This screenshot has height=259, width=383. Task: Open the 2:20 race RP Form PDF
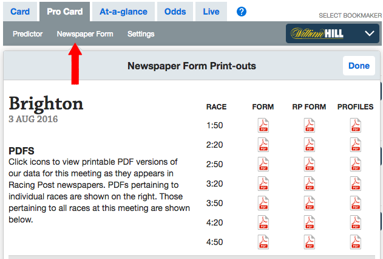click(309, 145)
